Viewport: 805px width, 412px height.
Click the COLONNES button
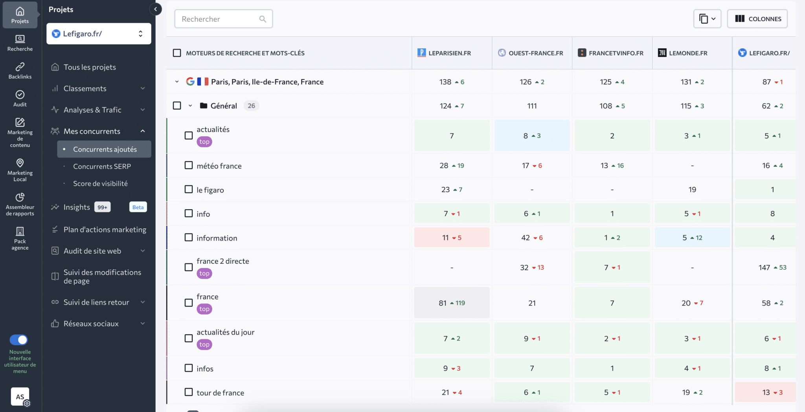[757, 19]
